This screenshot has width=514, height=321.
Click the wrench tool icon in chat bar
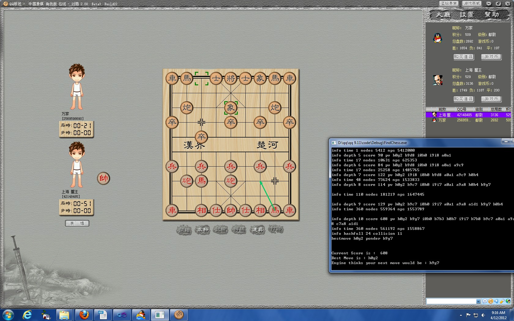point(502,301)
